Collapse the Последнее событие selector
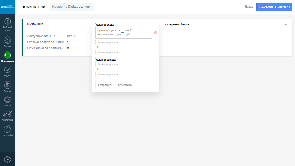The width and height of the screenshot is (295, 166). pyautogui.click(x=286, y=24)
